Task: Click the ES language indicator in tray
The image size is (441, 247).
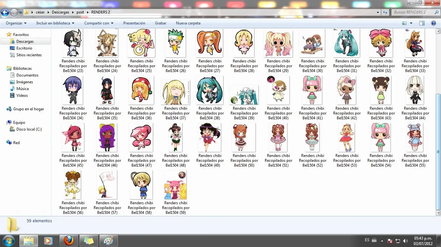Action: pyautogui.click(x=367, y=240)
